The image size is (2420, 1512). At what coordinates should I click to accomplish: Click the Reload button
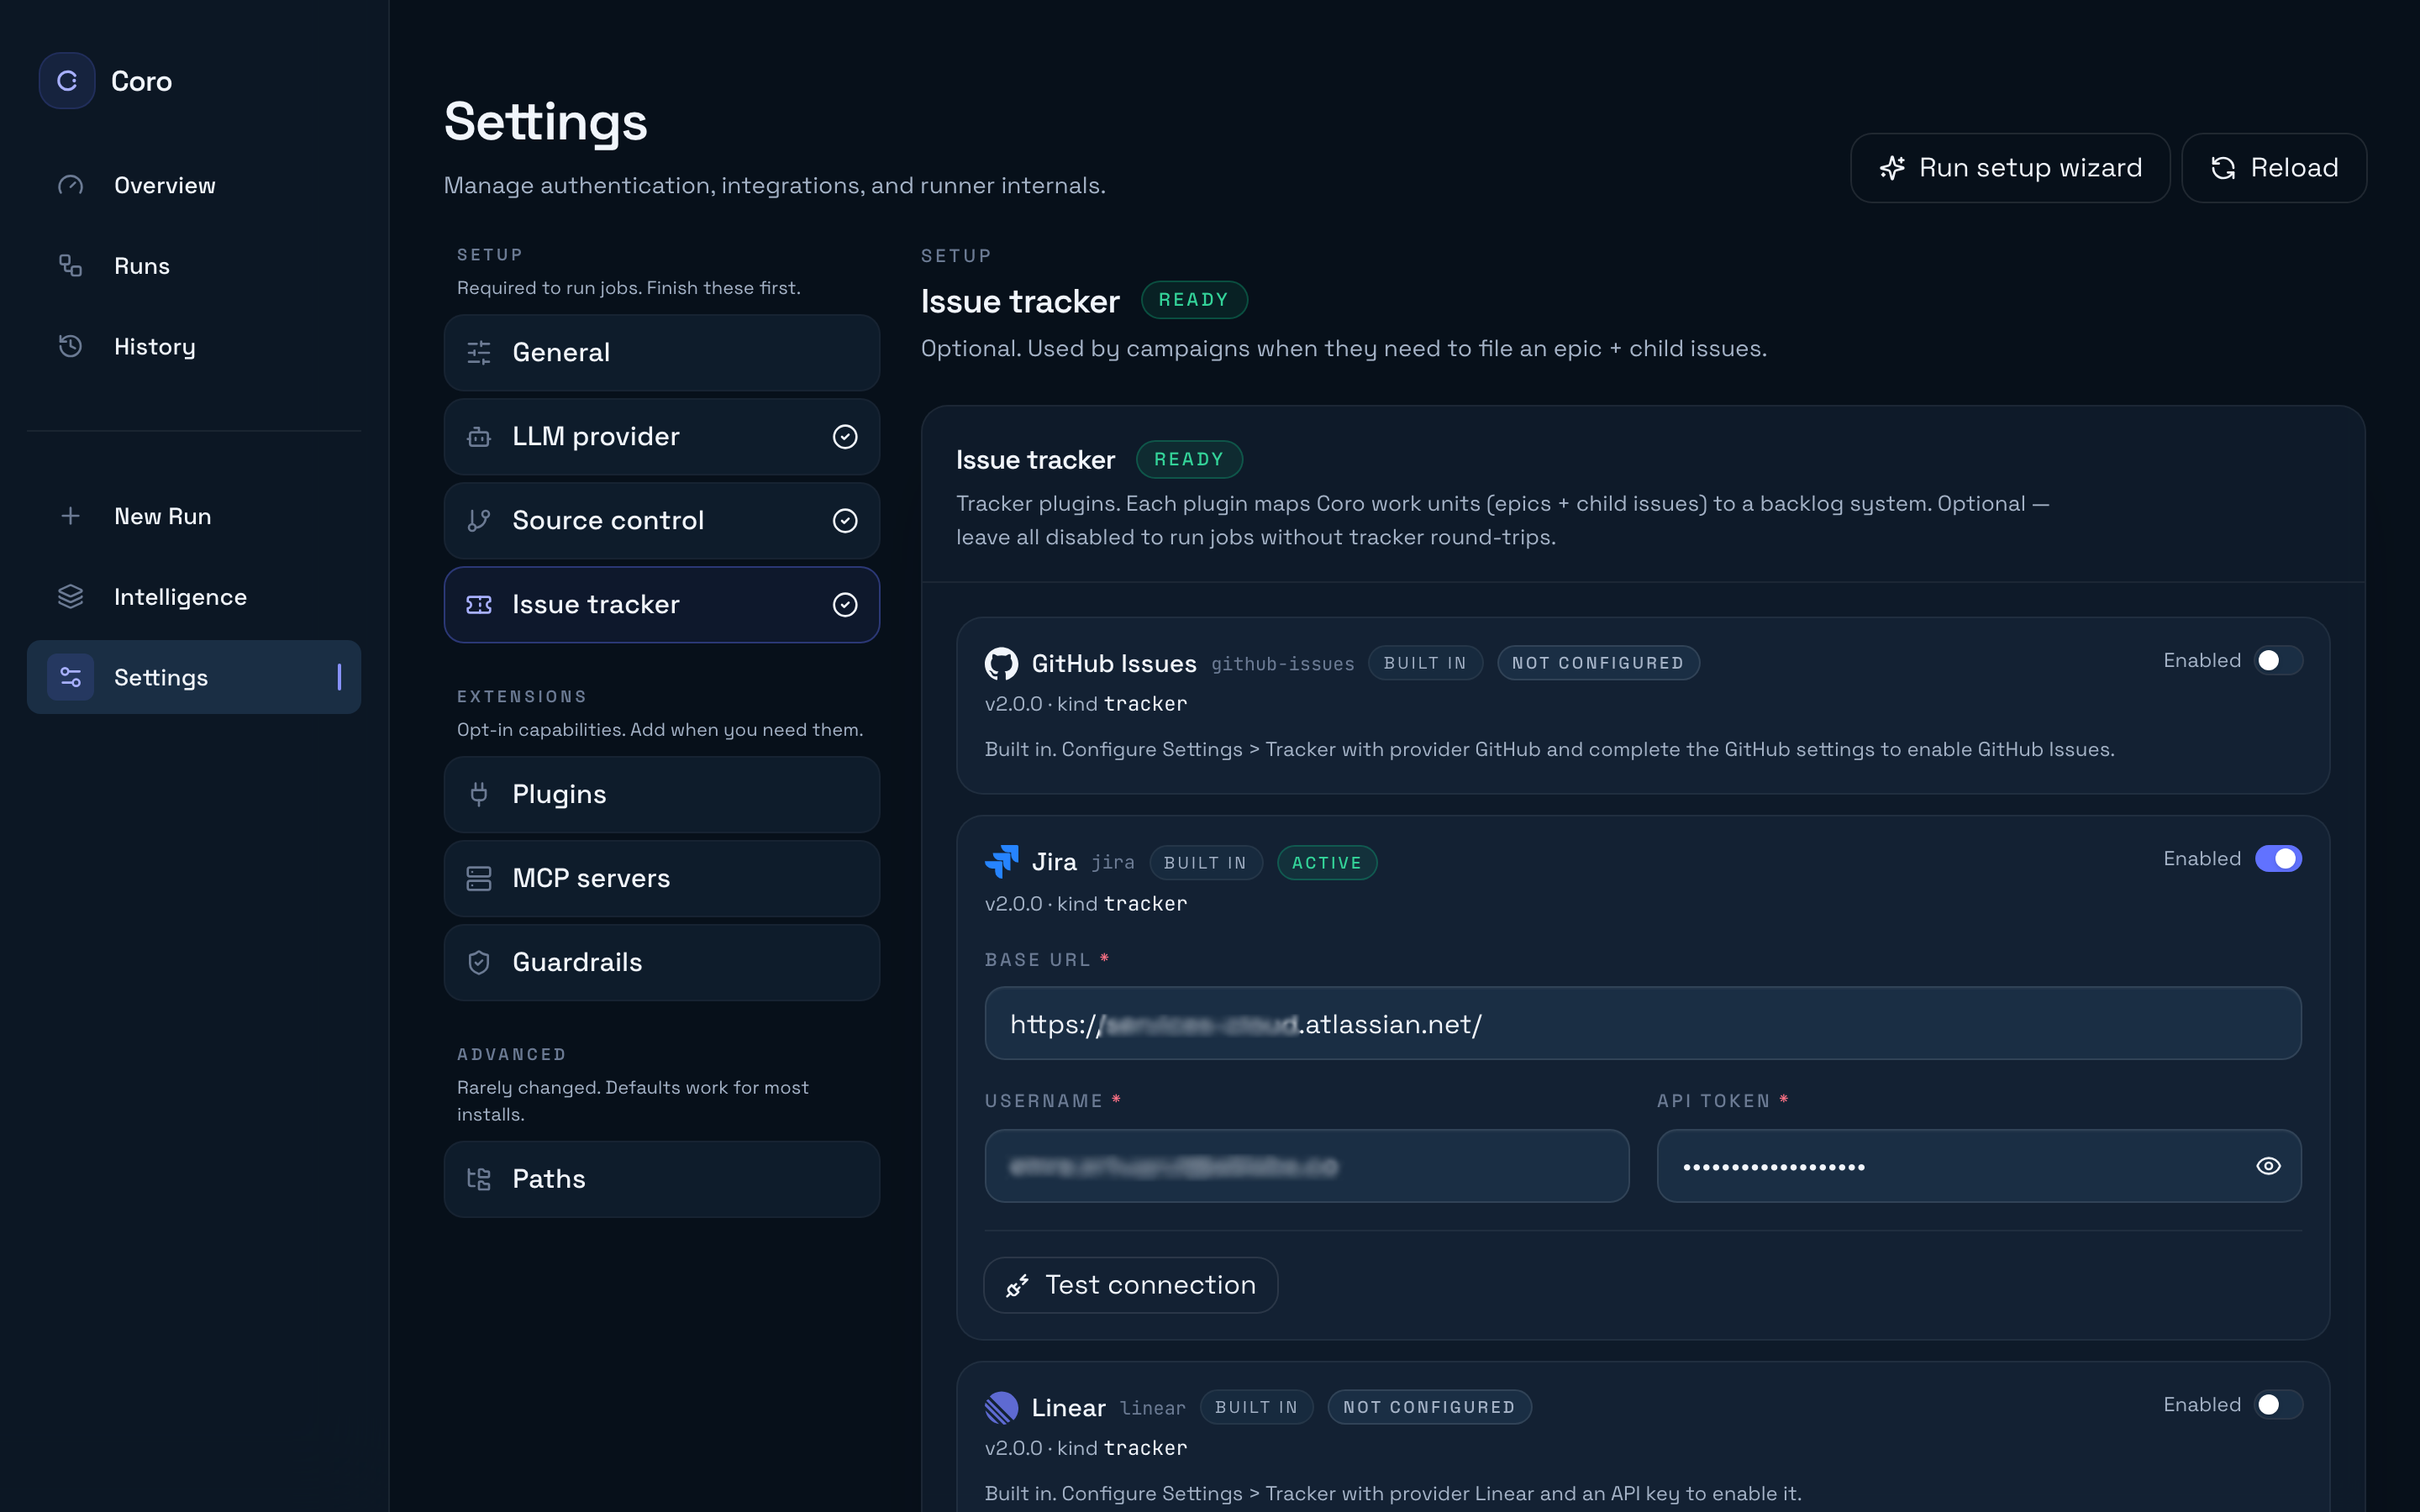(2273, 168)
